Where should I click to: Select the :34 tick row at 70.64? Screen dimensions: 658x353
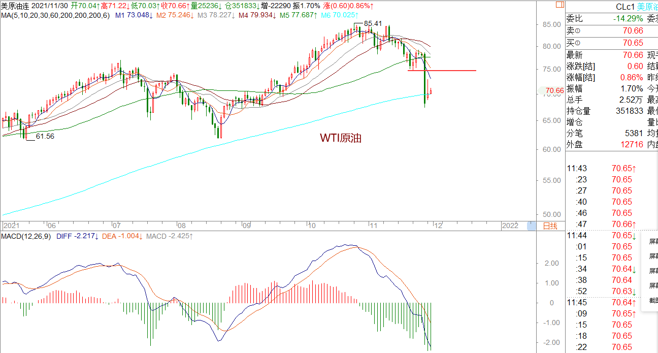point(602,269)
